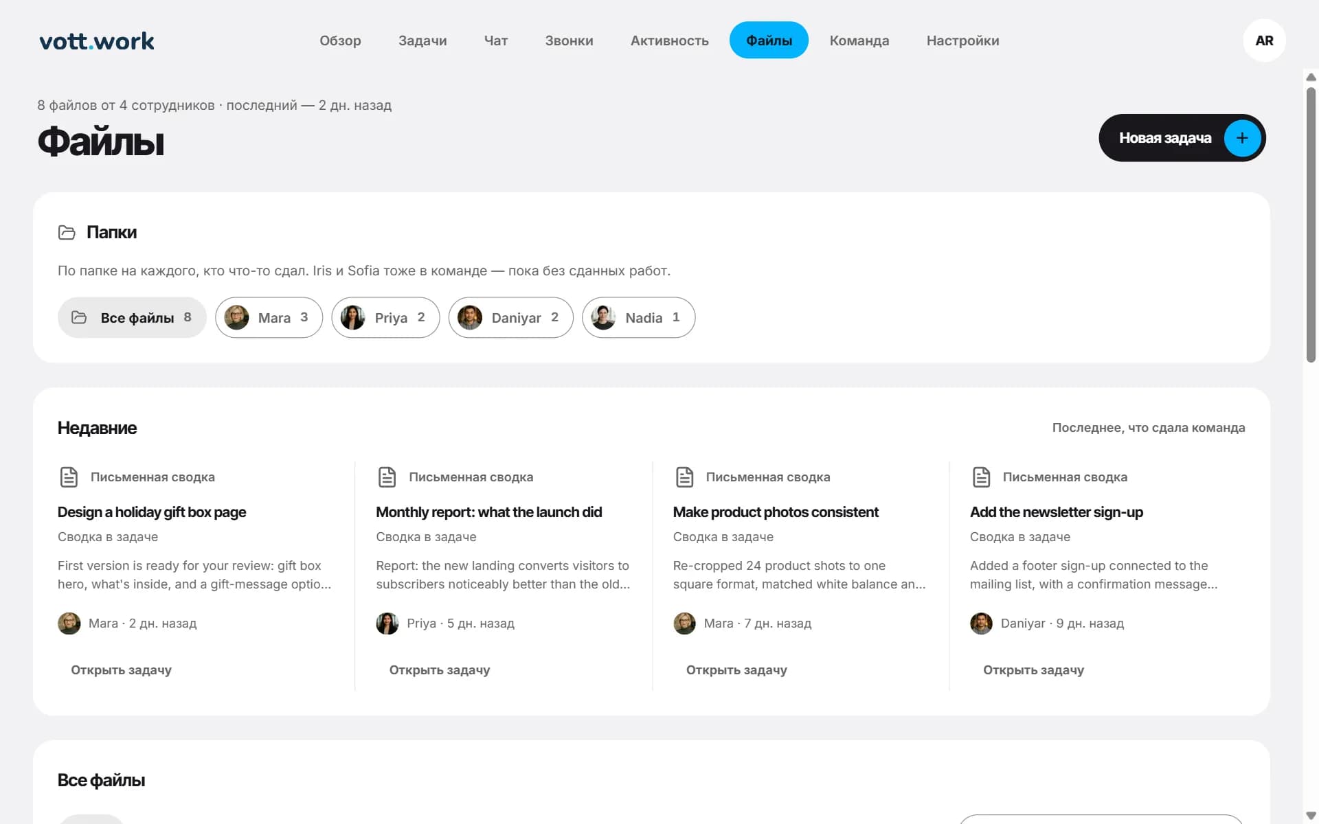Open task for Make product photos consistent
Screen dimensions: 1319x824
point(736,670)
